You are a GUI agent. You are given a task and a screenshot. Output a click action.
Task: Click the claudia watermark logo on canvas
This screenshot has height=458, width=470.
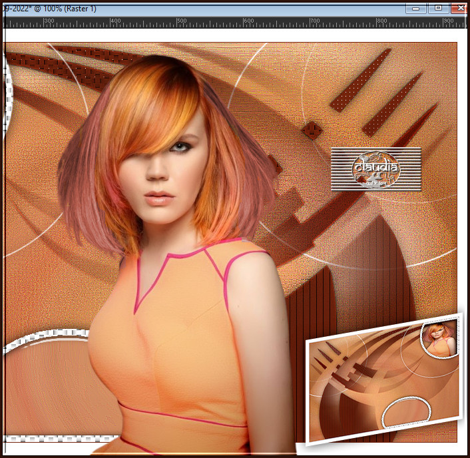tap(376, 169)
